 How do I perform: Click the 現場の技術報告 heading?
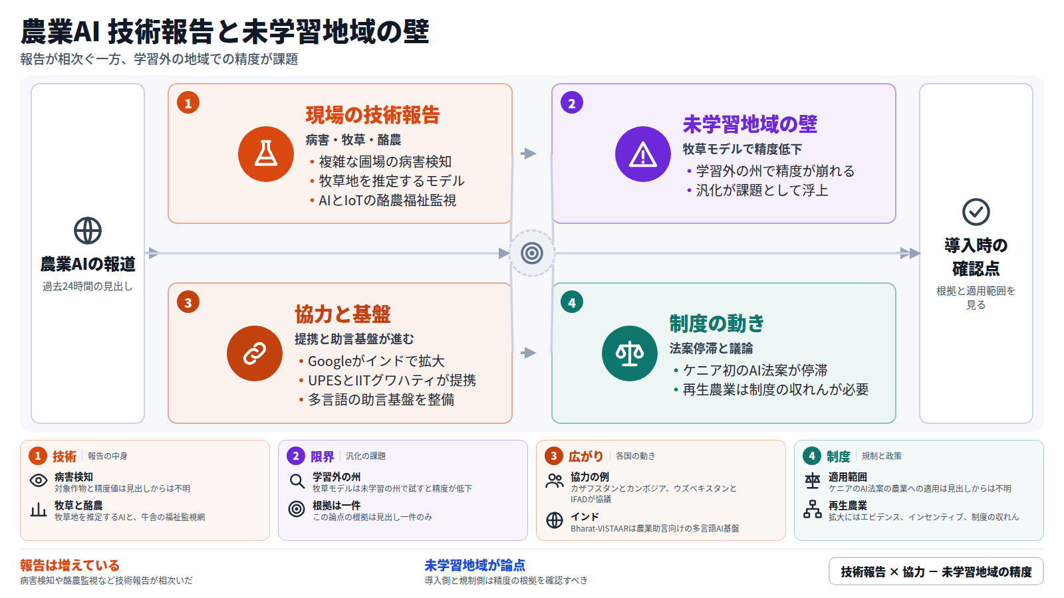372,115
